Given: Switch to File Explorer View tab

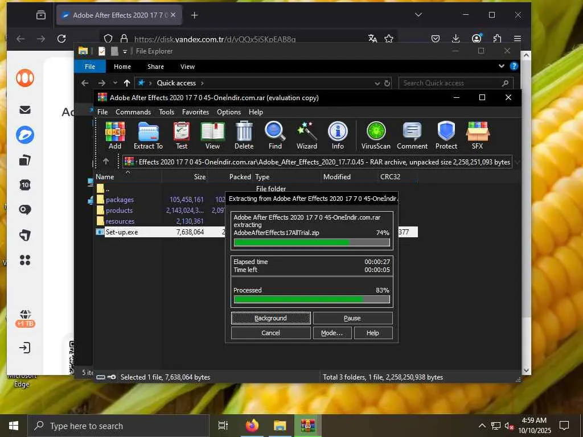Looking at the screenshot, I should (187, 67).
